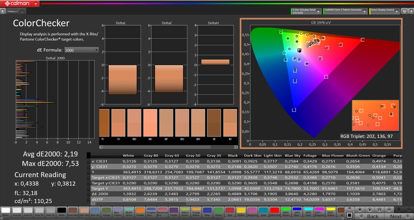Click the large square stop button icon
Screen dimensions: 414x220
click(349, 215)
